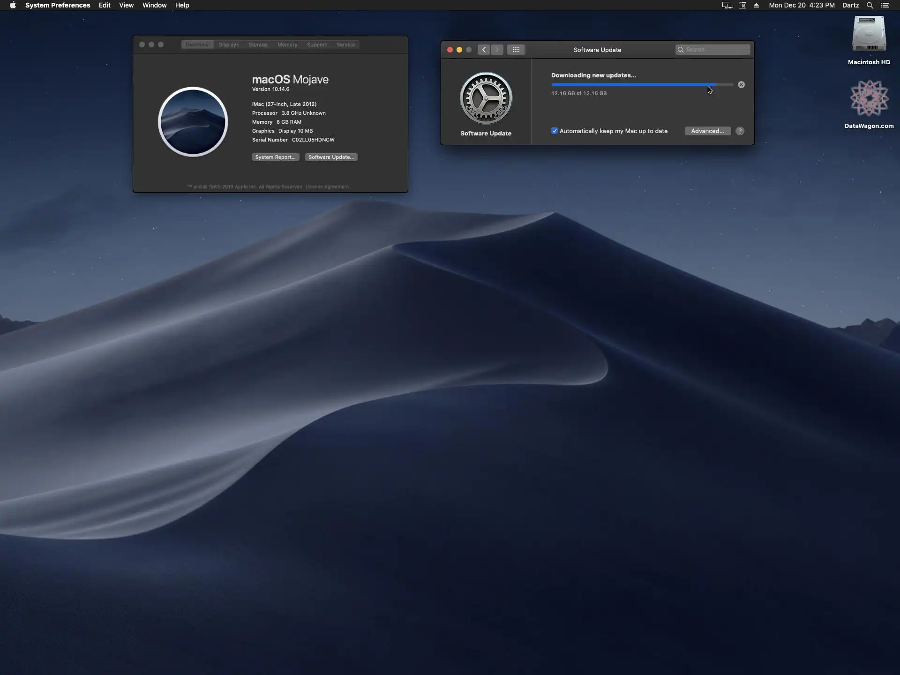
Task: Open the Window menu
Action: click(x=154, y=5)
